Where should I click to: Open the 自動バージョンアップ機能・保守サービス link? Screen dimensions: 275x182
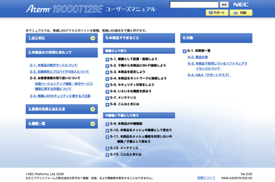(x=64, y=86)
